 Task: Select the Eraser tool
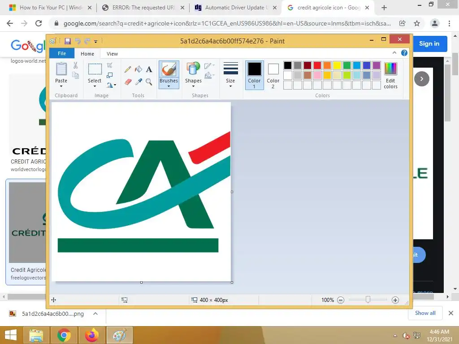(x=128, y=82)
